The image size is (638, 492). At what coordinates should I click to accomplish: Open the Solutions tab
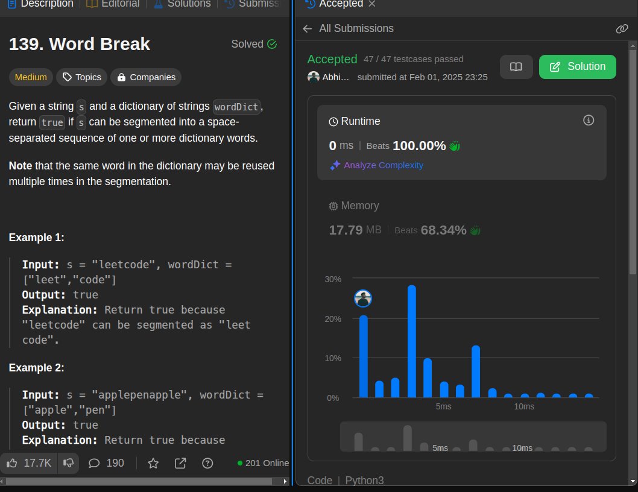pyautogui.click(x=182, y=4)
